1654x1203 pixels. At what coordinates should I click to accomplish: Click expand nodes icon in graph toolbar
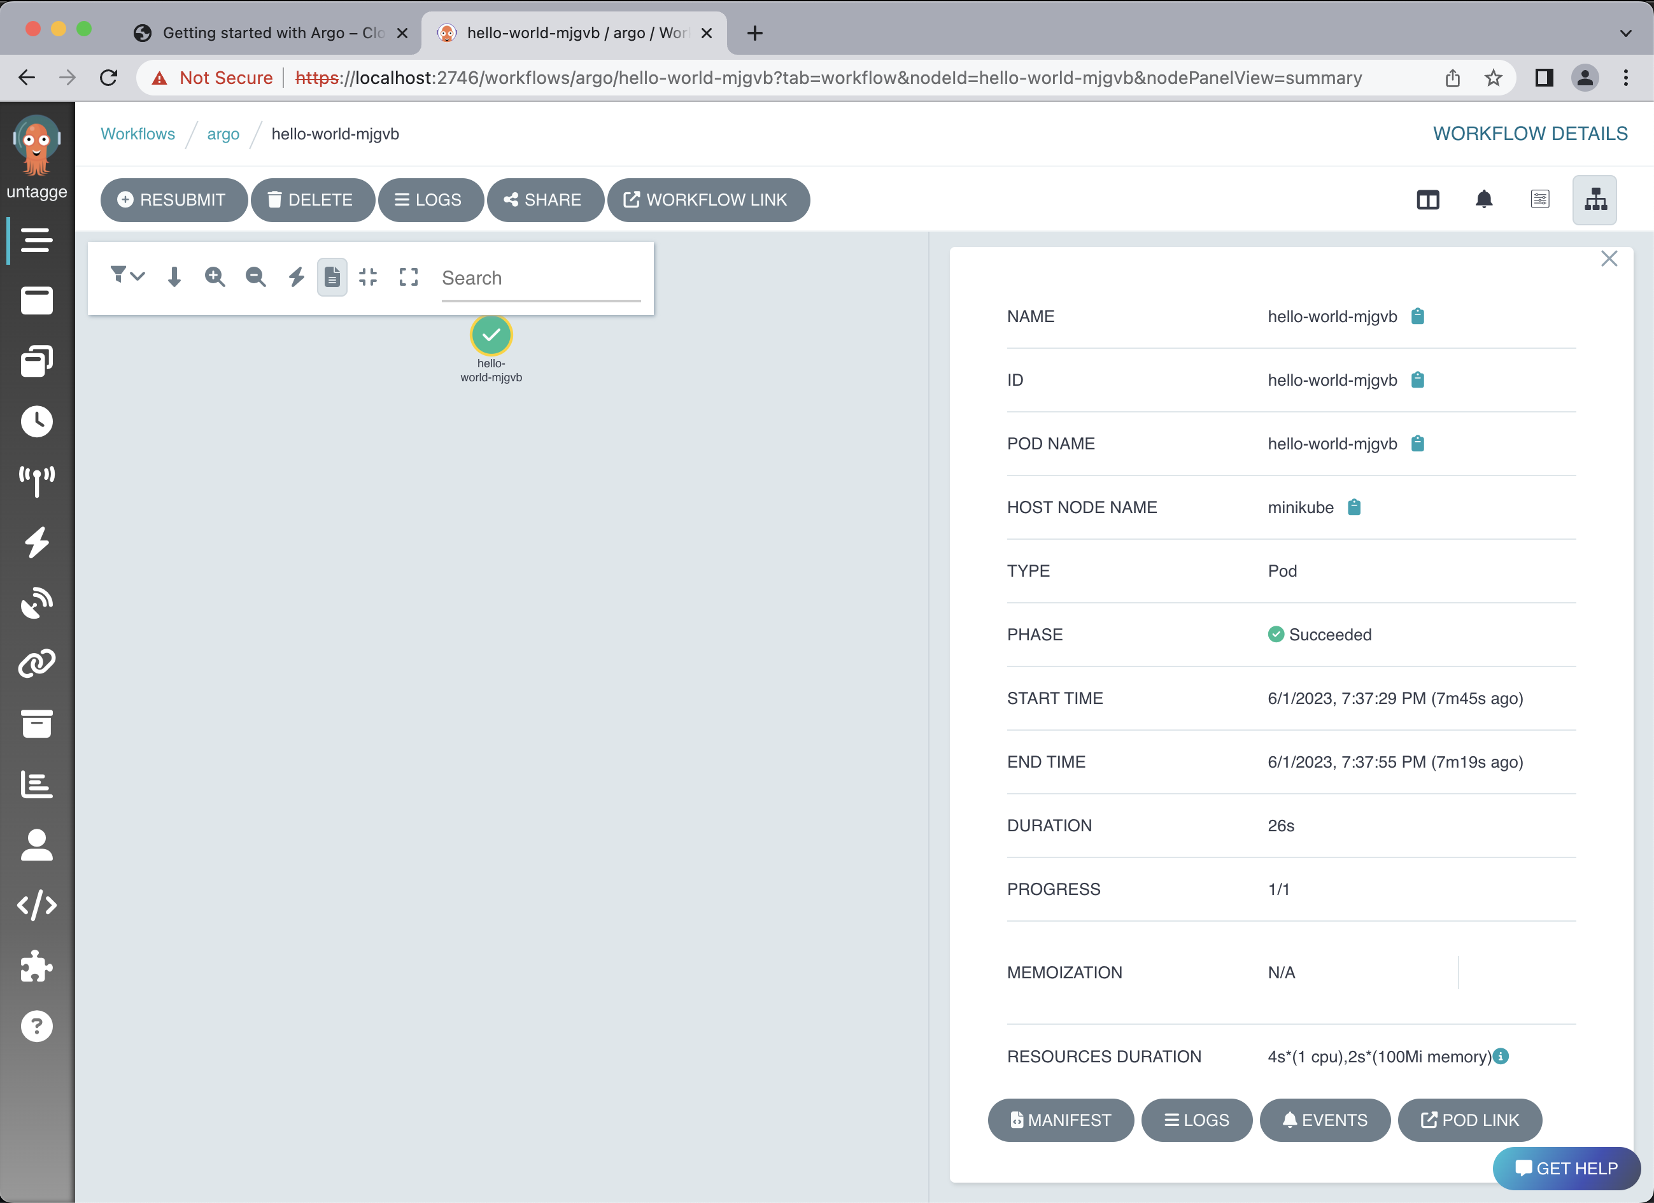point(408,277)
